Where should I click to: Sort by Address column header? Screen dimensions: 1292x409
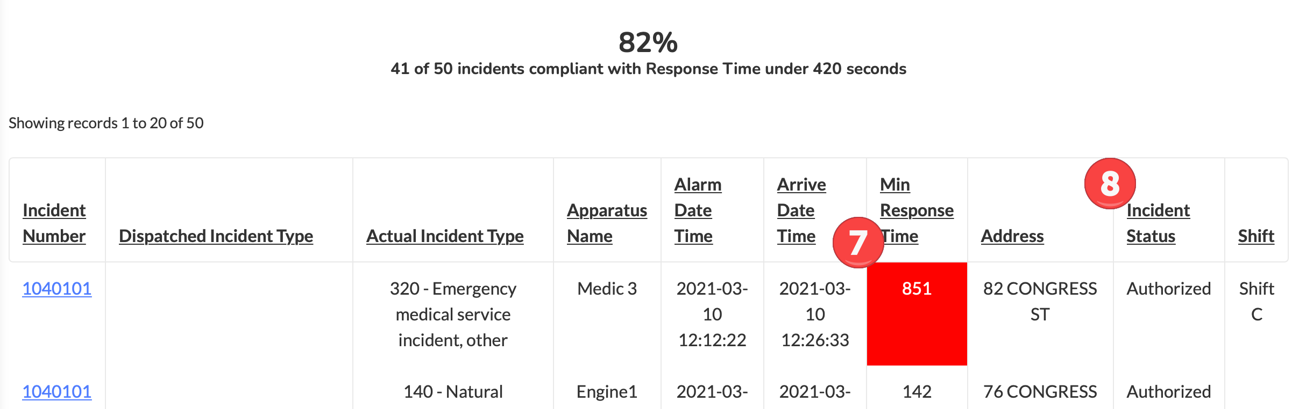(x=1012, y=236)
